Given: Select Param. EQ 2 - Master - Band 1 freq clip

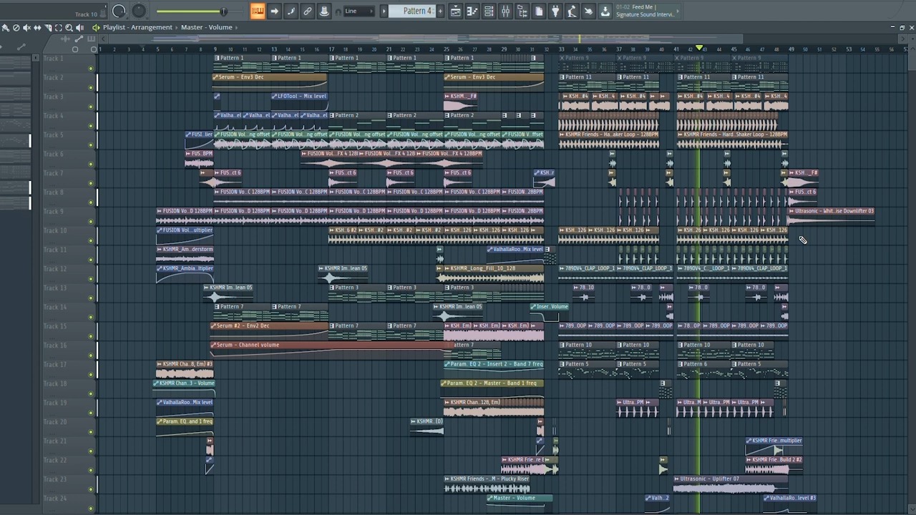Looking at the screenshot, I should click(x=492, y=387).
